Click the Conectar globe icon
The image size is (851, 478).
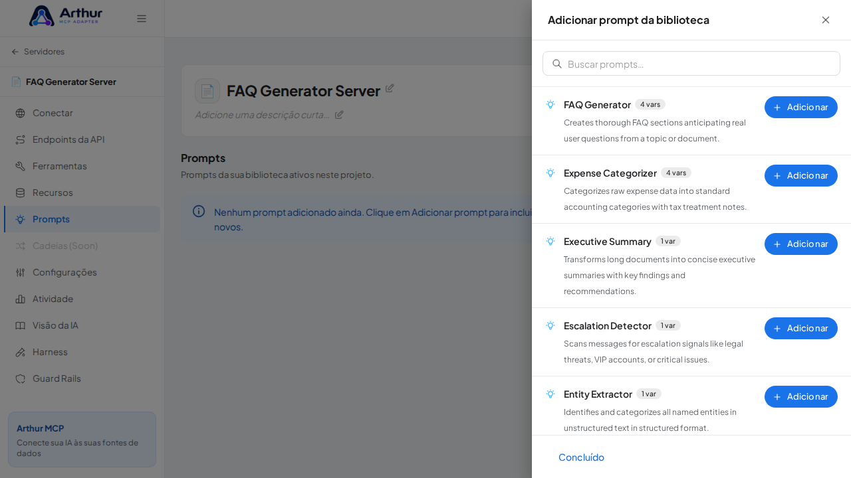coord(20,113)
